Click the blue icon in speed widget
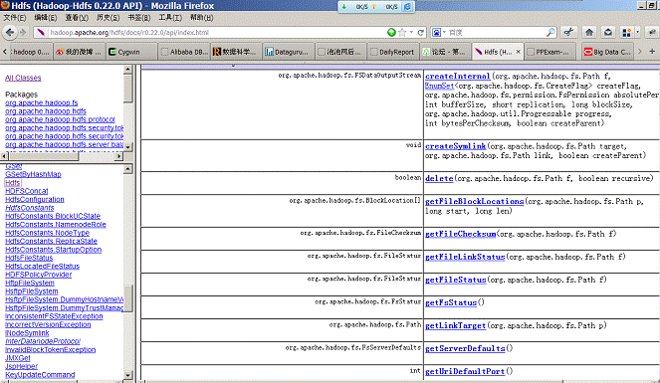660x383 pixels. (407, 7)
